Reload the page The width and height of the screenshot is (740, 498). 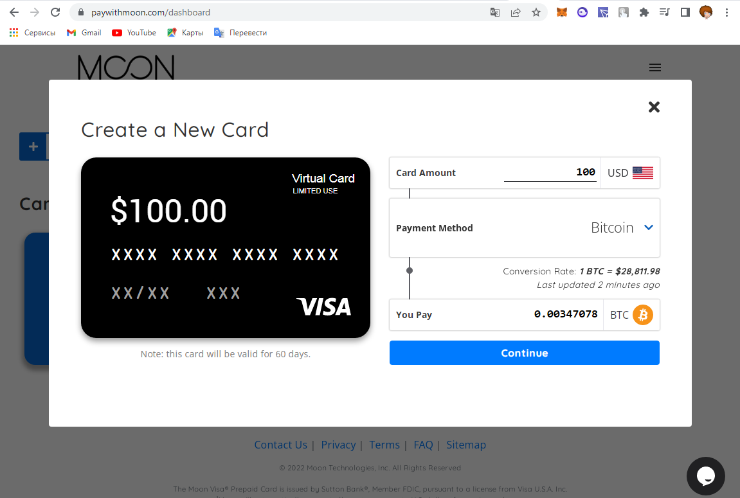[55, 12]
